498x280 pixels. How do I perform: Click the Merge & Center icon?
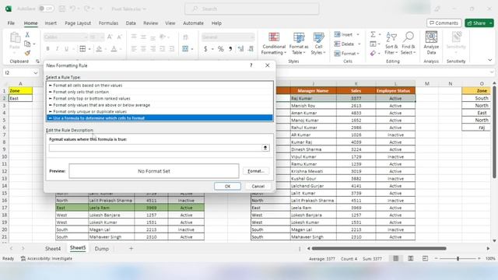[x=185, y=48]
